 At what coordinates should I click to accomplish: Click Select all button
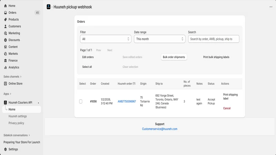click(87, 67)
